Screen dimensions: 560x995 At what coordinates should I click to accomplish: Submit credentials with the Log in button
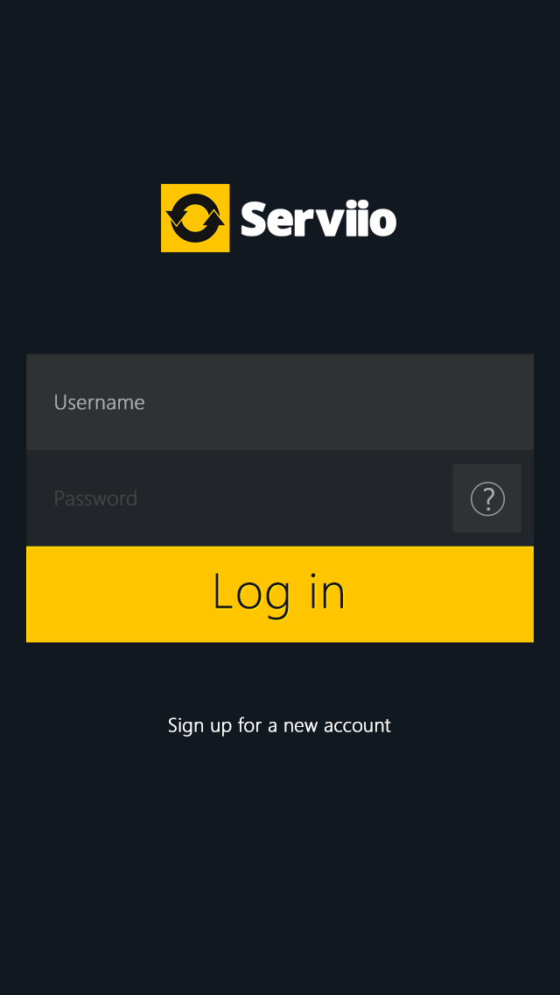pos(280,594)
